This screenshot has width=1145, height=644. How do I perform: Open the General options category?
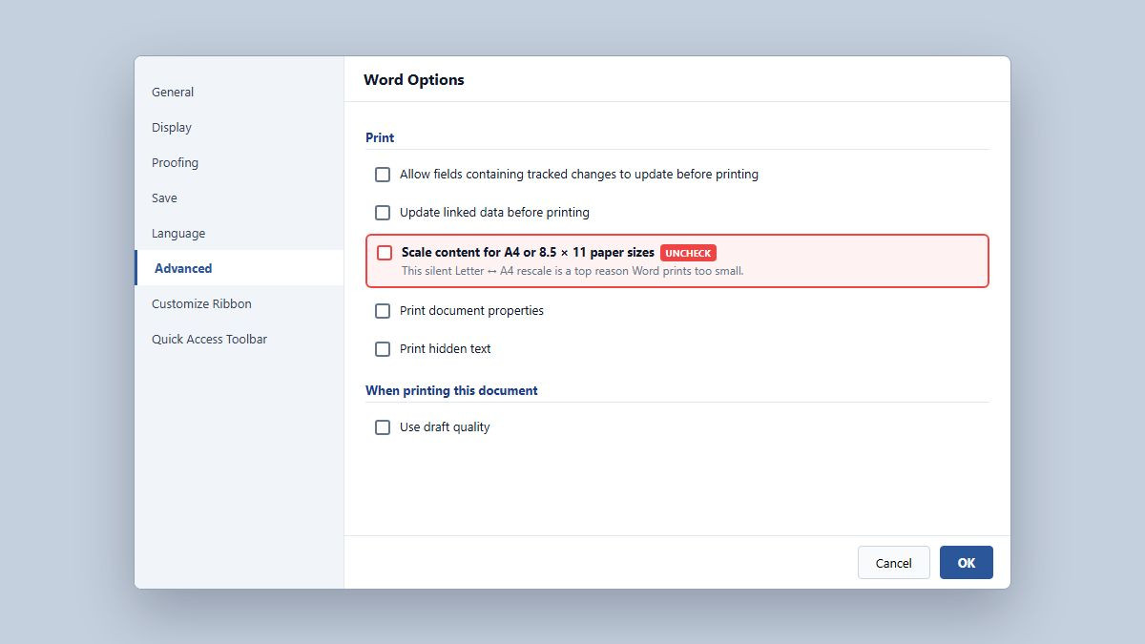239,93
